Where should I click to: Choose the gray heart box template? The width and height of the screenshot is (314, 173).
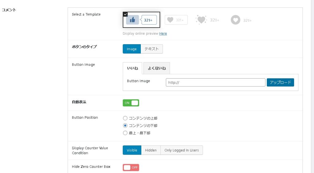pos(176,20)
